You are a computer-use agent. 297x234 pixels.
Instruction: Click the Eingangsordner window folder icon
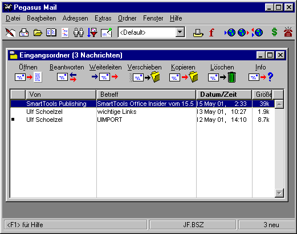14,55
